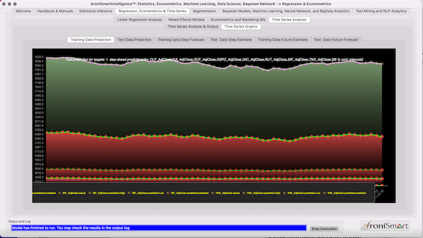Viewport: 423px width, 238px height.
Task: Click SIF_AdjClose-actual legend marker
Action: click(60, 193)
